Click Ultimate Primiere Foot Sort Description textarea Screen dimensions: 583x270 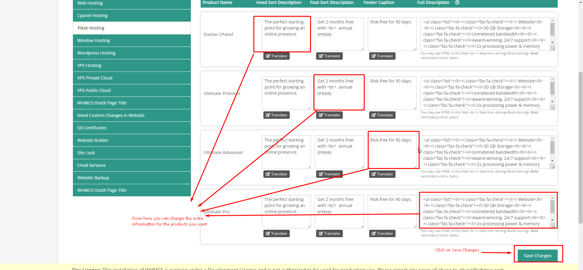coord(339,93)
